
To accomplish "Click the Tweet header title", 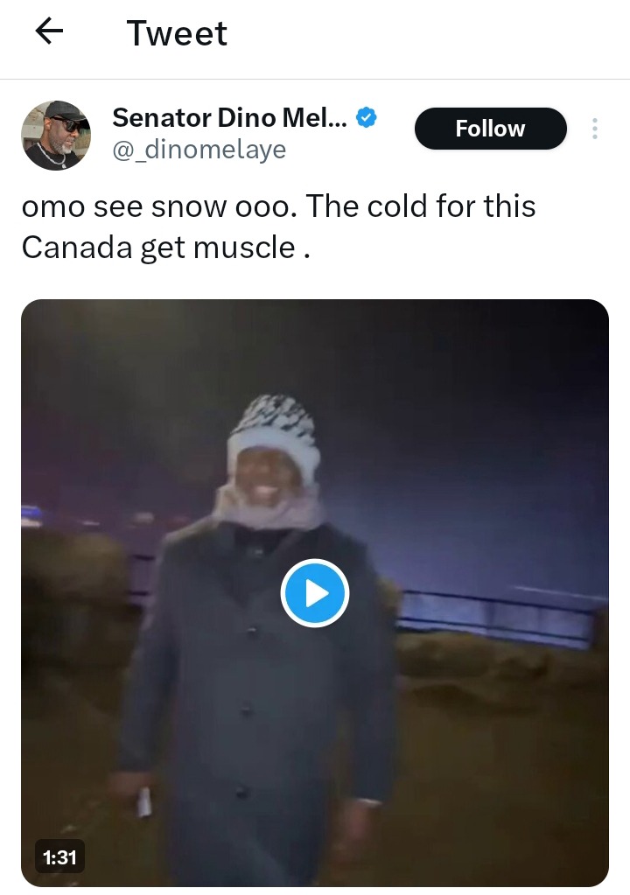I will (177, 33).
